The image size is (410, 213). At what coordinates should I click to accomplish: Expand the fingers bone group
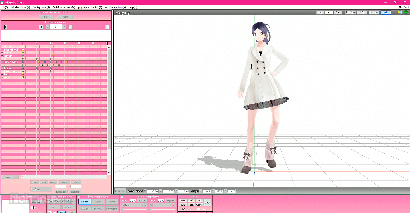click(2, 68)
